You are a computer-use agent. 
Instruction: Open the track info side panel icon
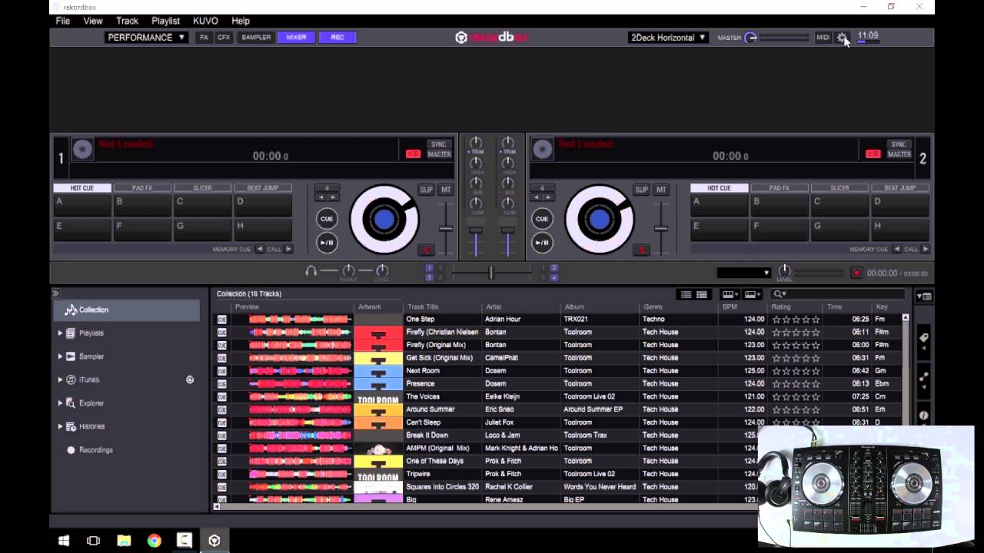point(923,416)
